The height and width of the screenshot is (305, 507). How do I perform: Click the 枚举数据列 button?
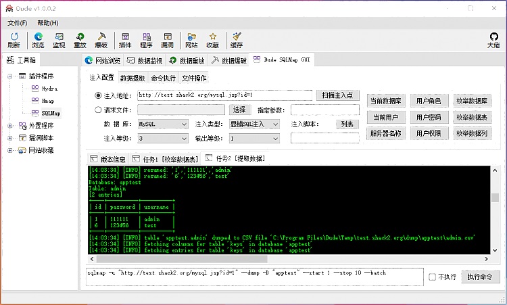pyautogui.click(x=472, y=133)
